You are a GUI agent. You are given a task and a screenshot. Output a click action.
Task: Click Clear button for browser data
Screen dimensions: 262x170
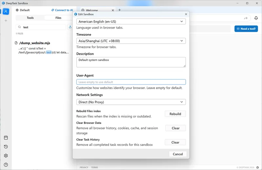[175, 128]
